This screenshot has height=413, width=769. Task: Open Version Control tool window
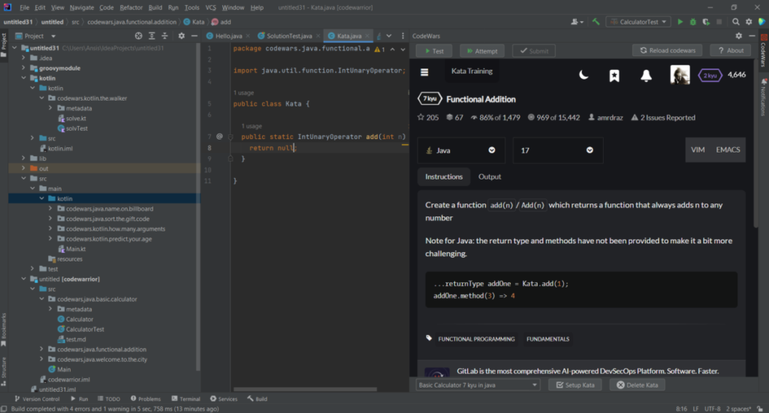(x=38, y=399)
